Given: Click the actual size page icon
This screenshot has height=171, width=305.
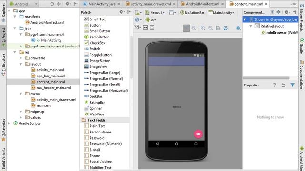Looking at the screenshot, I should pyautogui.click(x=218, y=28).
